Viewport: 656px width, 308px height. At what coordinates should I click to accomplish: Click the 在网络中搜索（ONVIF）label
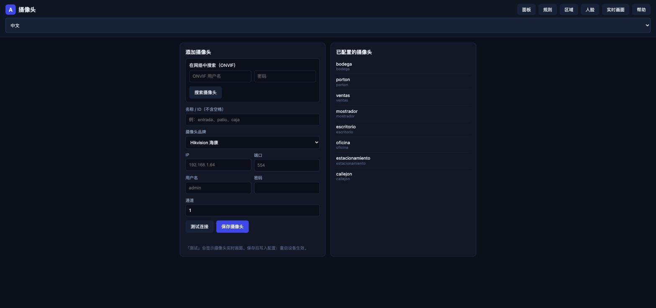[x=213, y=65]
